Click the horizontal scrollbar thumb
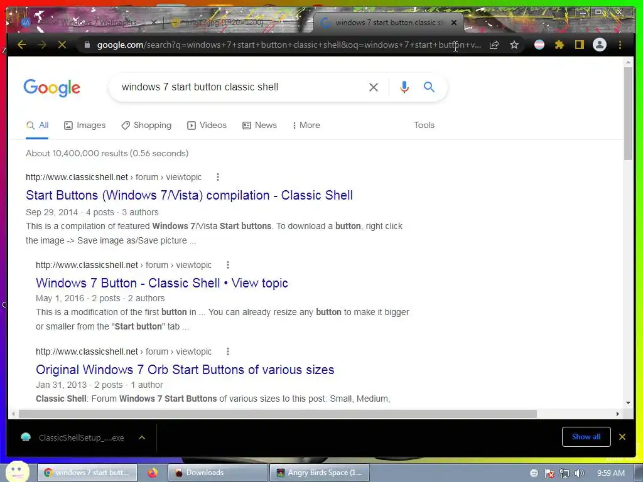 point(278,414)
